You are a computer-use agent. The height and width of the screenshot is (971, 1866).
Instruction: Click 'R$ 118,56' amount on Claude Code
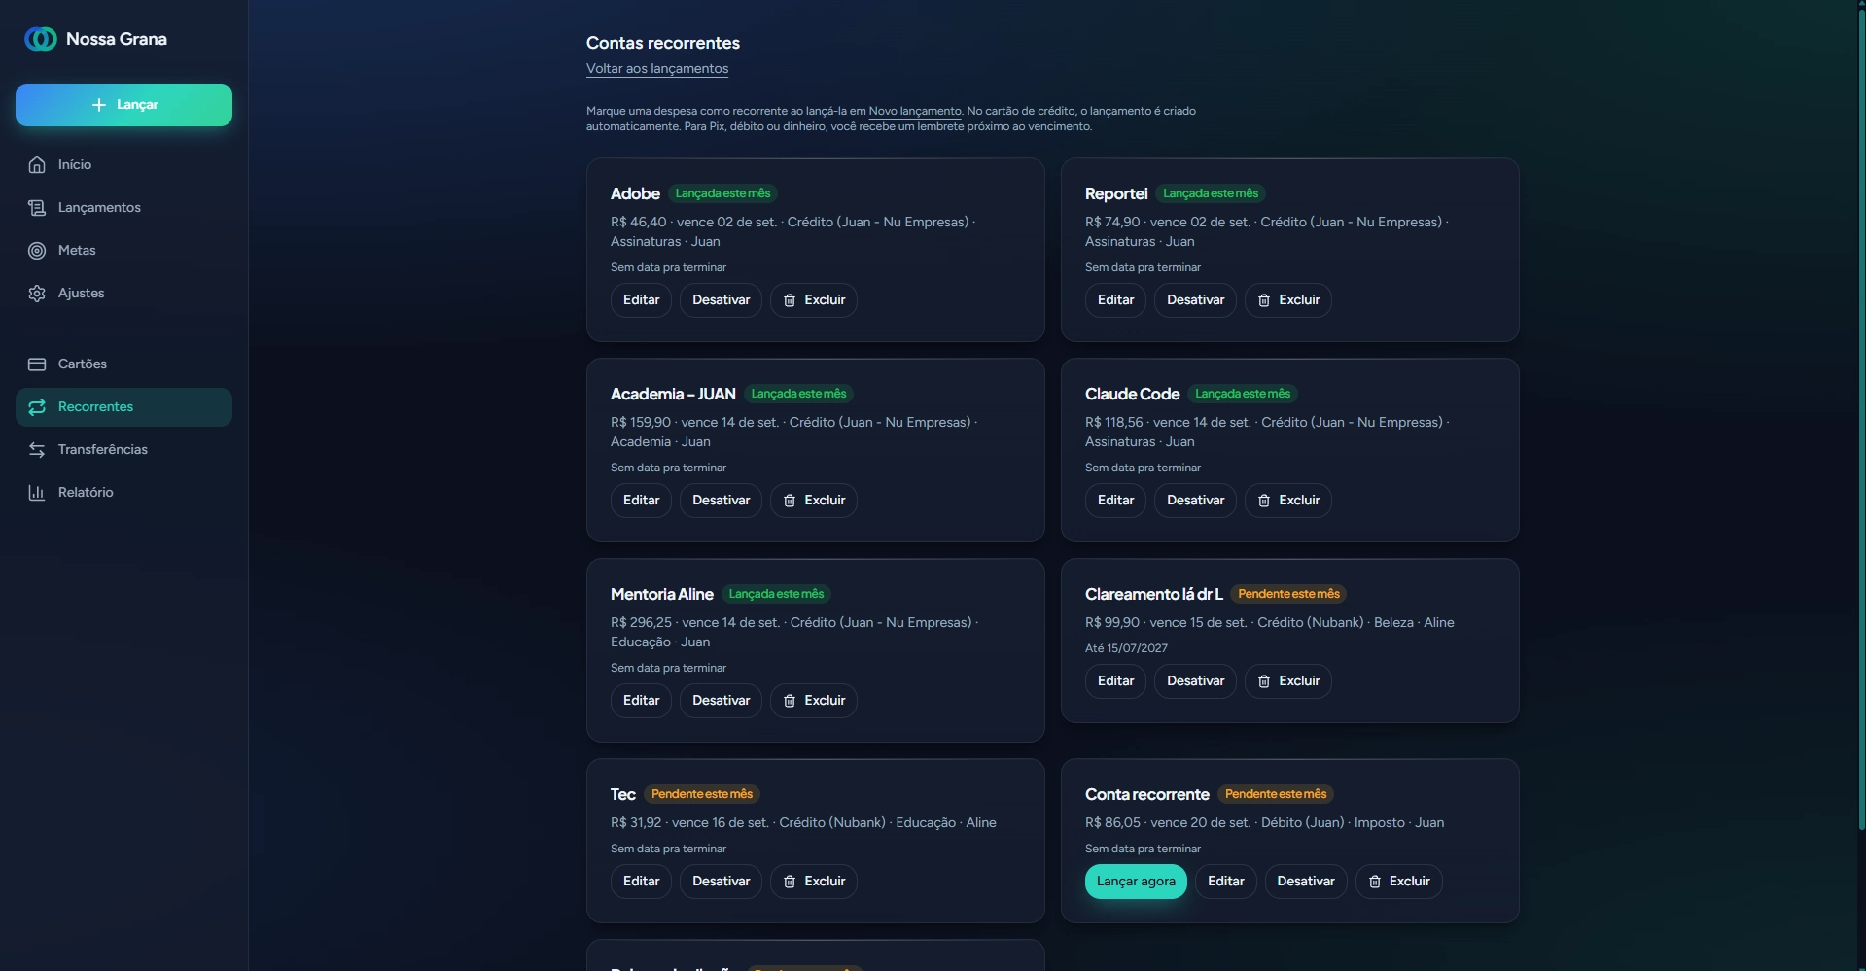coord(1113,423)
